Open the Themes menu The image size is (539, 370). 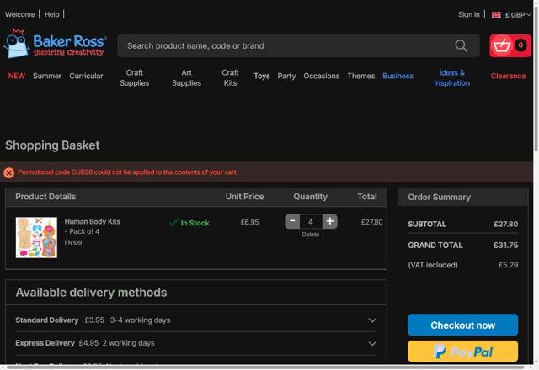pyautogui.click(x=361, y=76)
